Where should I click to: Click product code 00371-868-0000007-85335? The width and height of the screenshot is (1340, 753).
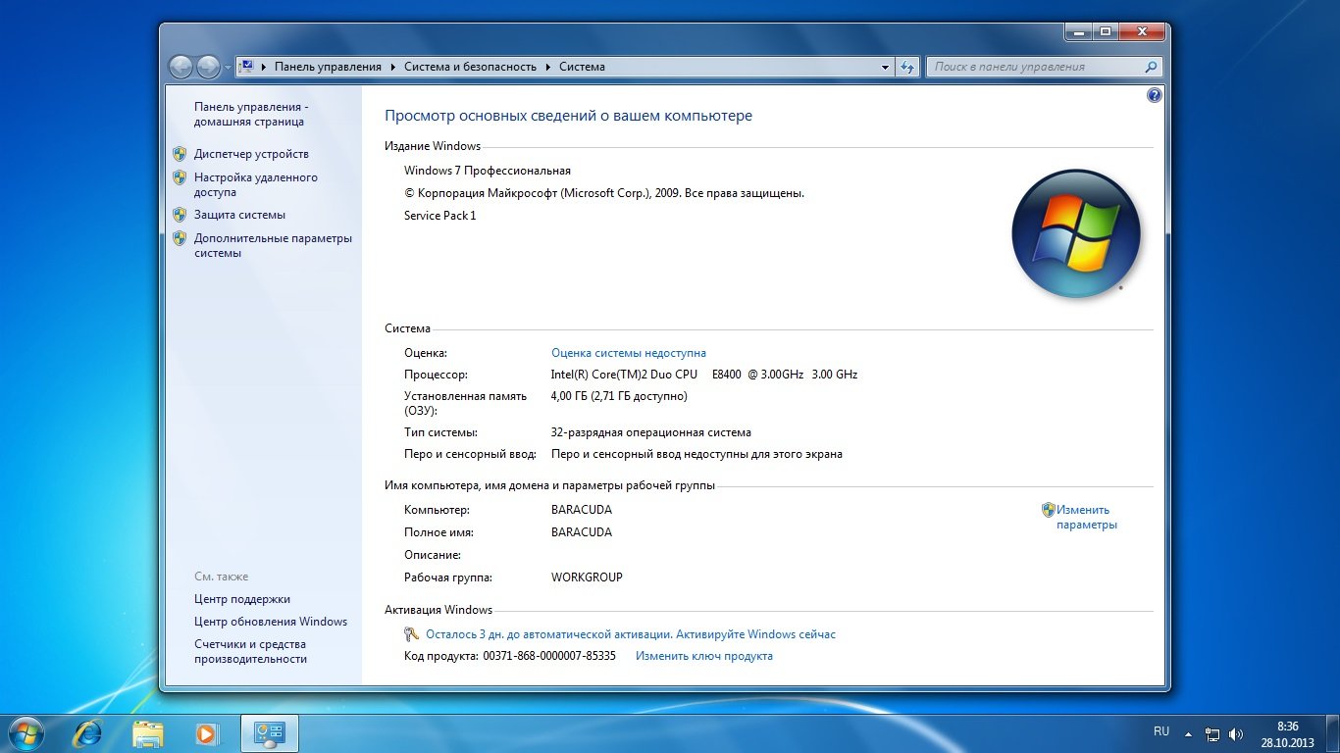pyautogui.click(x=549, y=656)
